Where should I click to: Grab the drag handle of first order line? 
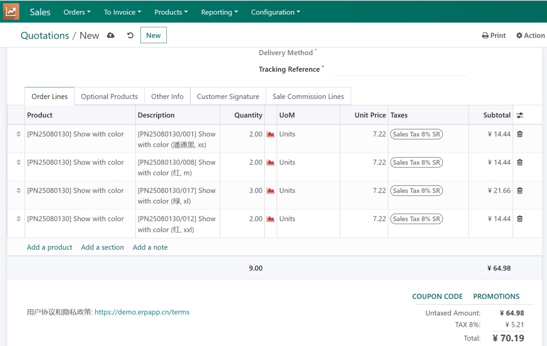point(19,134)
